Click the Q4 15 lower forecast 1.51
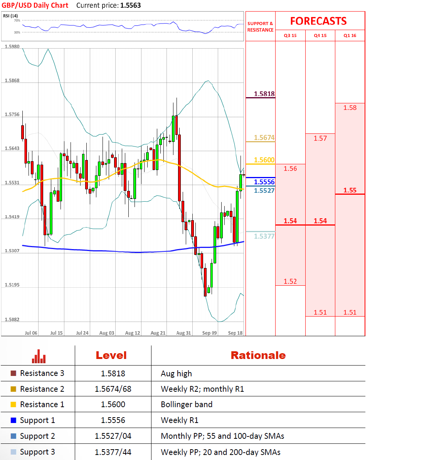The image size is (444, 460). [x=320, y=312]
